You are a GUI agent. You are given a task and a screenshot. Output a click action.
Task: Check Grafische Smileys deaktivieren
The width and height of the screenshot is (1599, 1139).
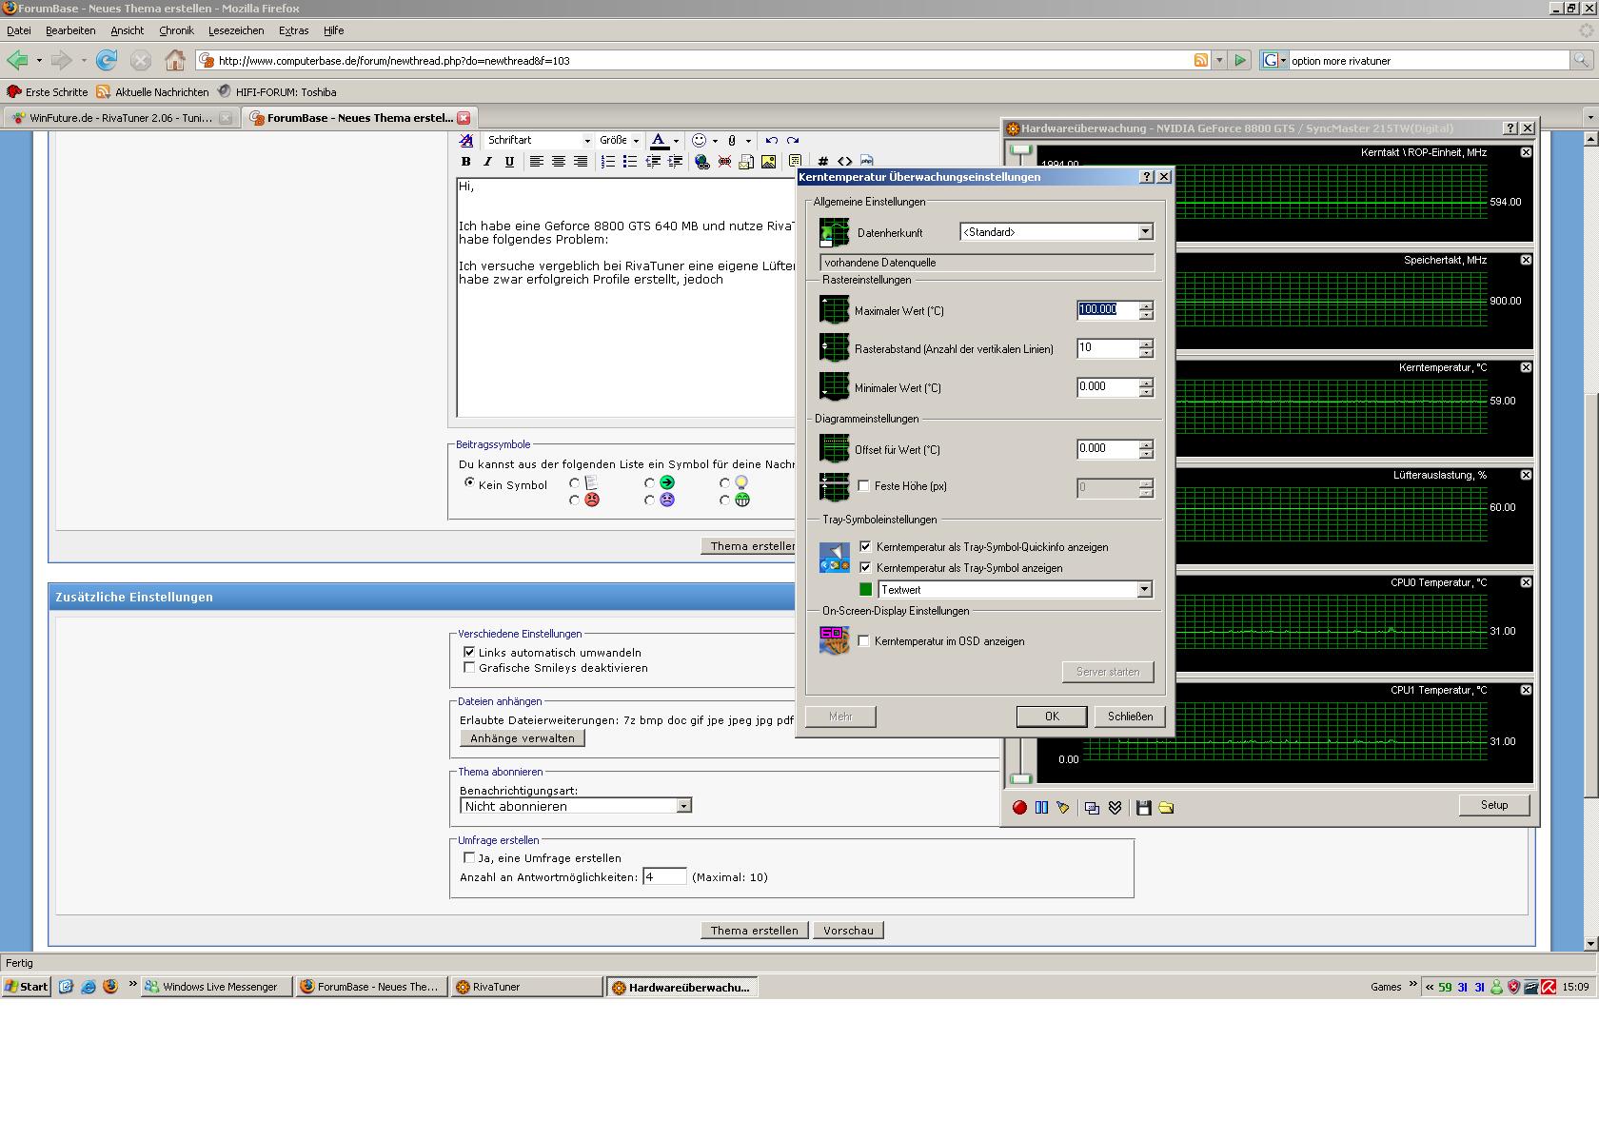(x=469, y=667)
